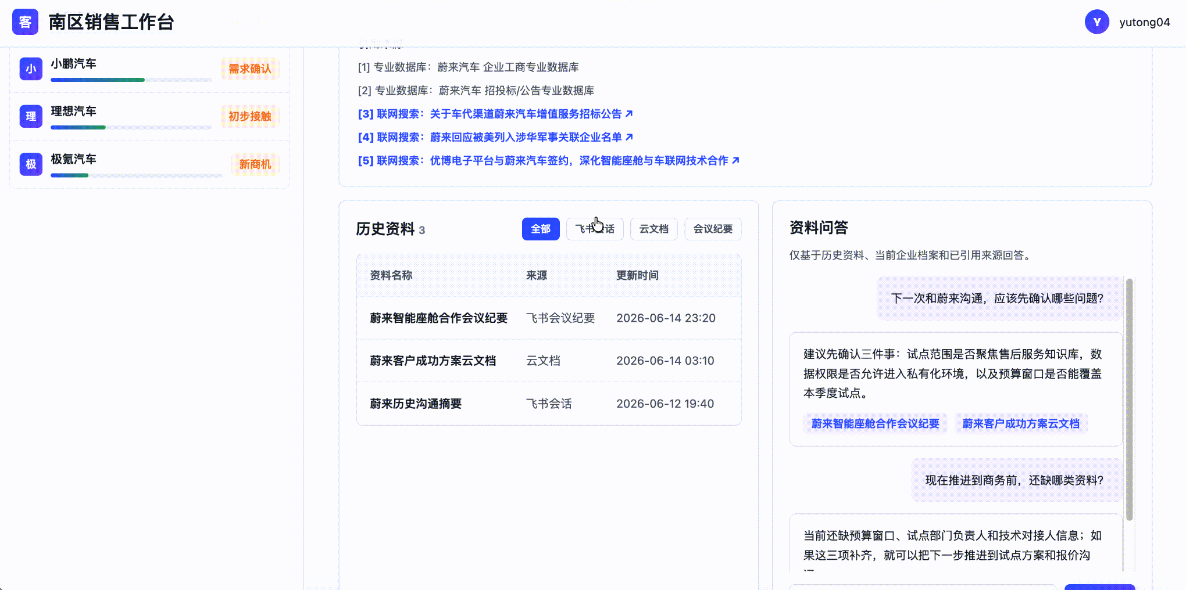Click external-link arrow on source [5]
Image resolution: width=1186 pixels, height=590 pixels.
(735, 160)
